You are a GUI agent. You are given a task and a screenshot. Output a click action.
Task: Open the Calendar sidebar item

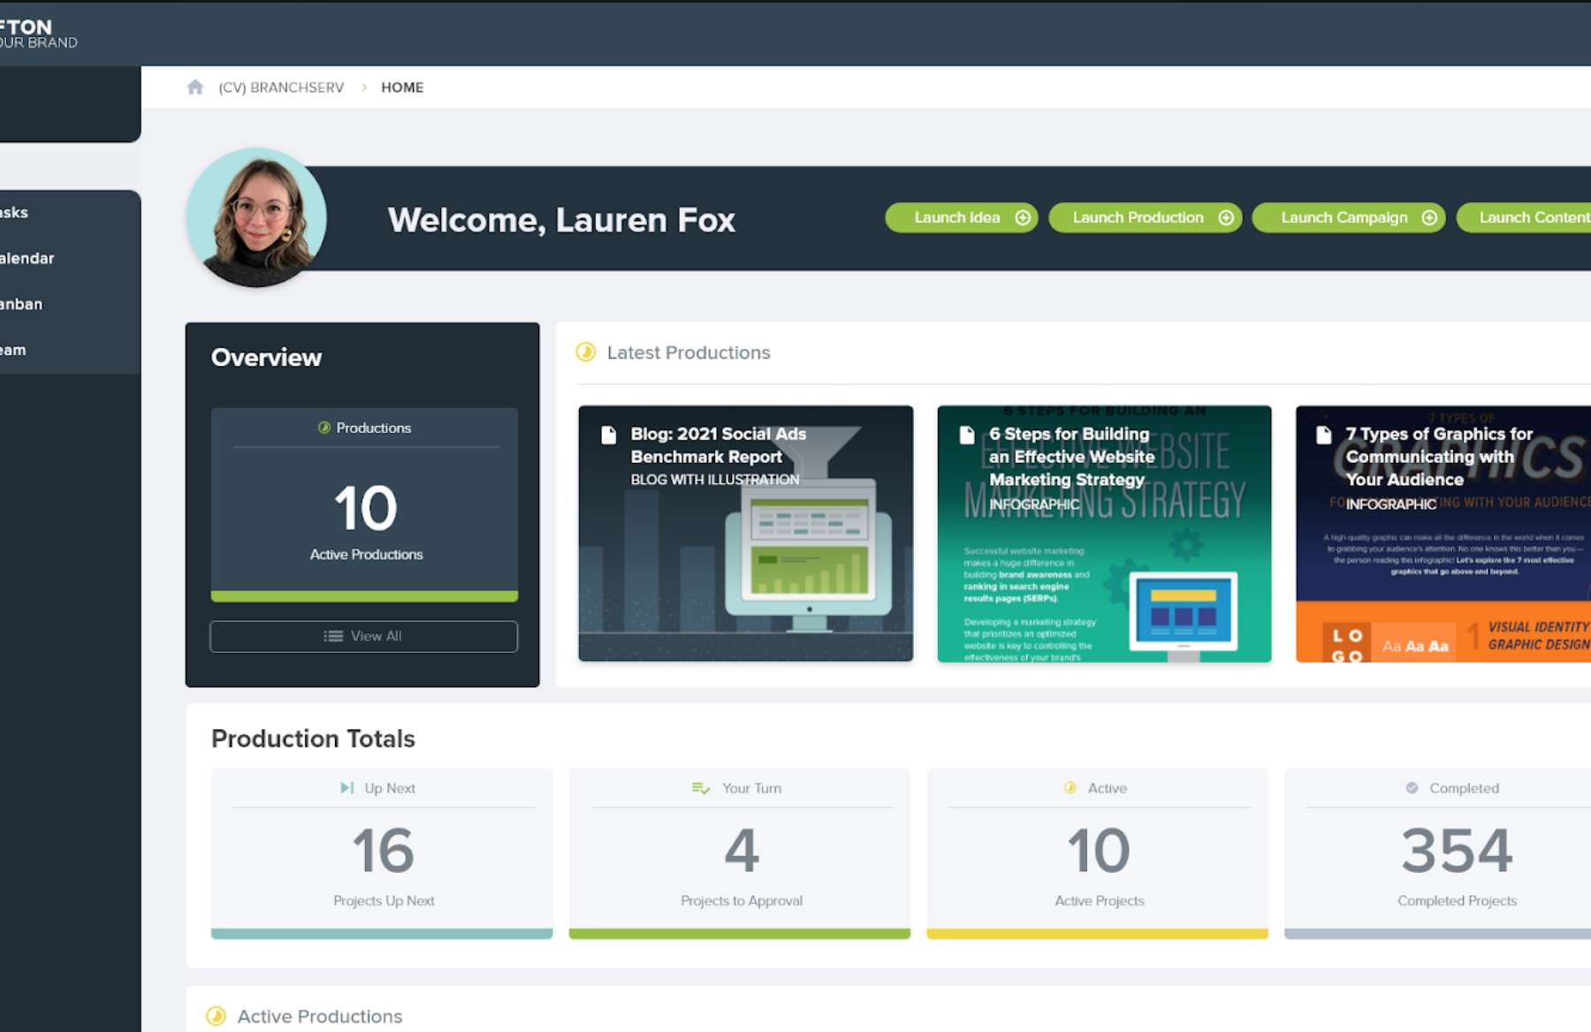click(x=27, y=258)
